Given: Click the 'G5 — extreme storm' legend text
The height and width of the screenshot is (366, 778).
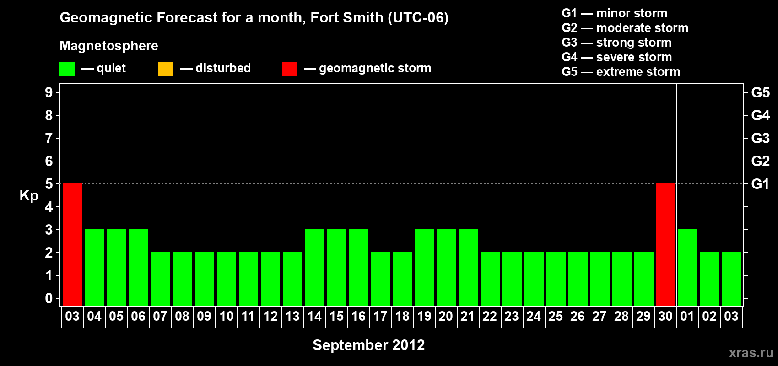Looking at the screenshot, I should 621,72.
